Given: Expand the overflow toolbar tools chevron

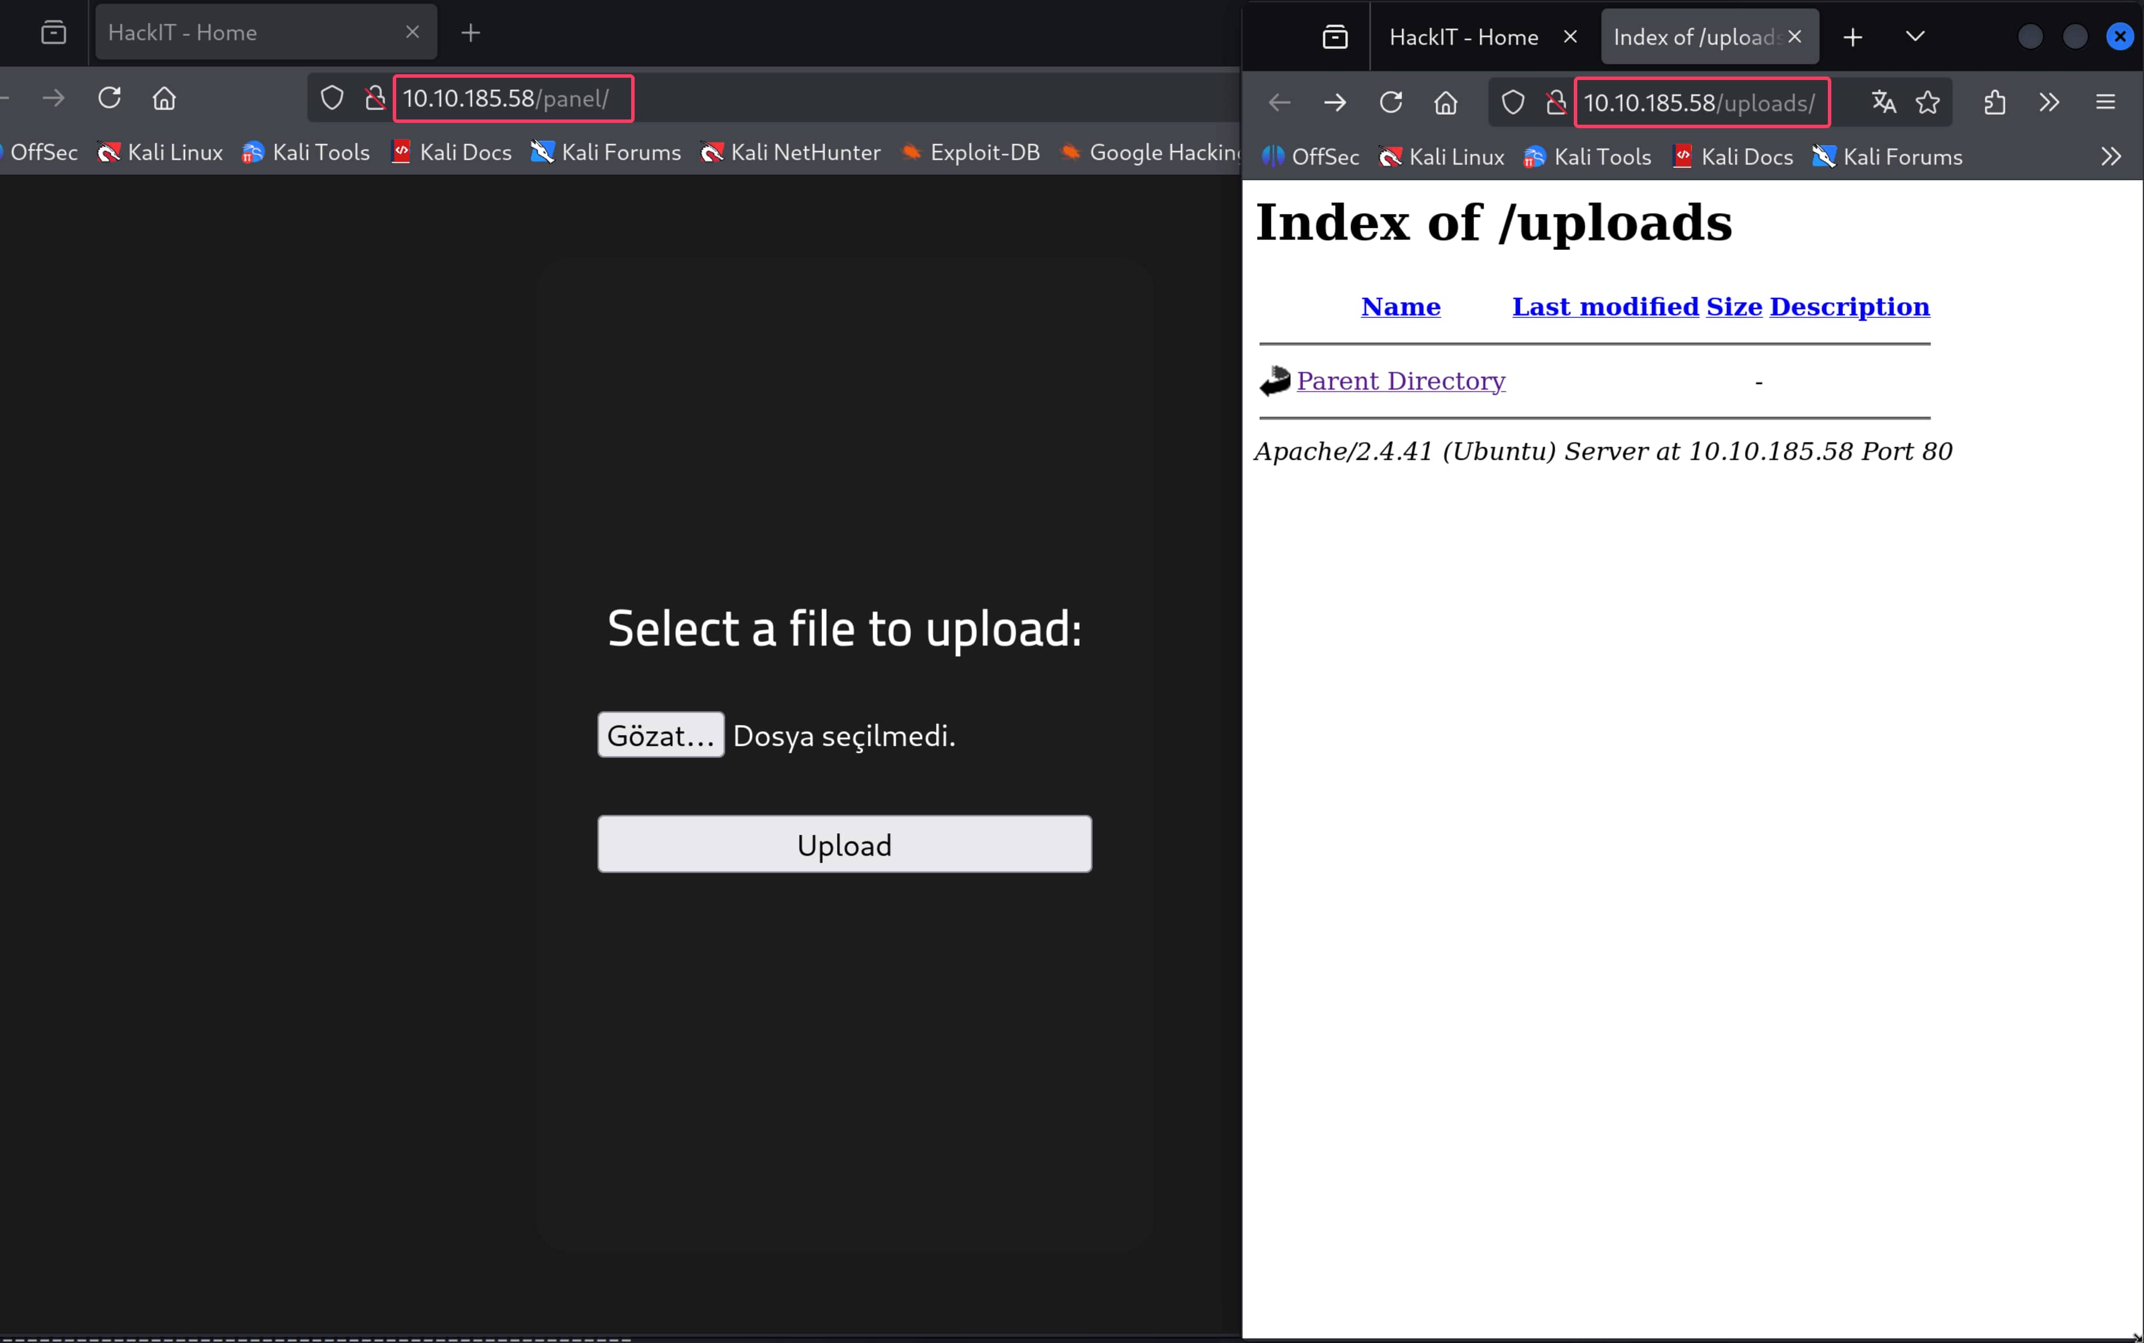Looking at the screenshot, I should [2049, 102].
